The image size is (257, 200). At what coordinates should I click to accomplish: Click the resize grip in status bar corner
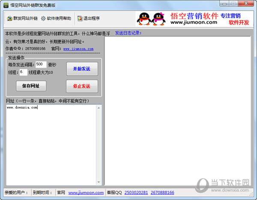[x=251, y=194]
